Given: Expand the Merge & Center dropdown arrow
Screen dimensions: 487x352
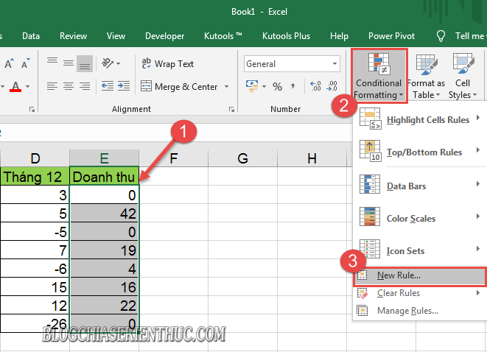Looking at the screenshot, I should (x=226, y=87).
